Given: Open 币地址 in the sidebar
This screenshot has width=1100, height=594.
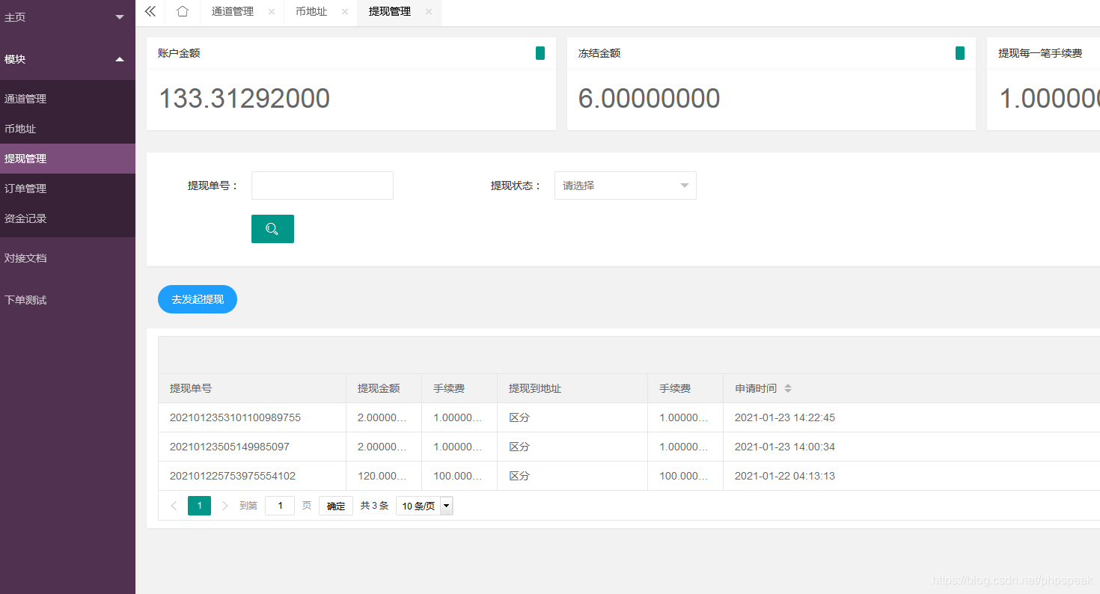Looking at the screenshot, I should pyautogui.click(x=67, y=129).
